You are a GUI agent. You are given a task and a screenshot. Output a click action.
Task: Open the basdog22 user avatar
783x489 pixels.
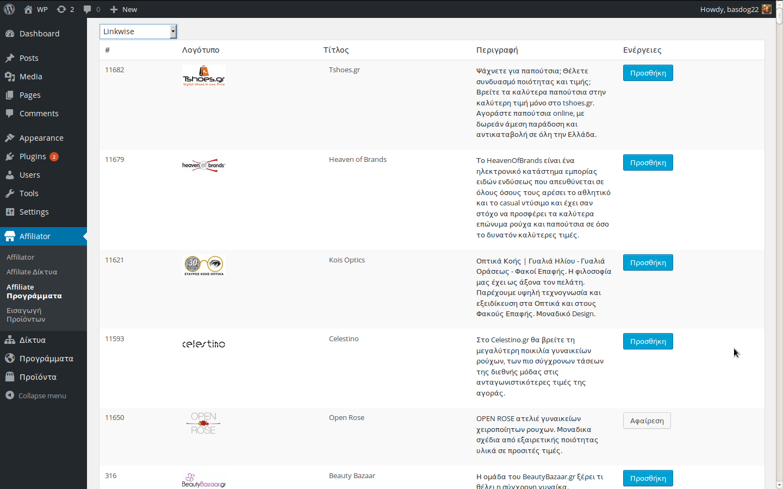[x=767, y=9]
